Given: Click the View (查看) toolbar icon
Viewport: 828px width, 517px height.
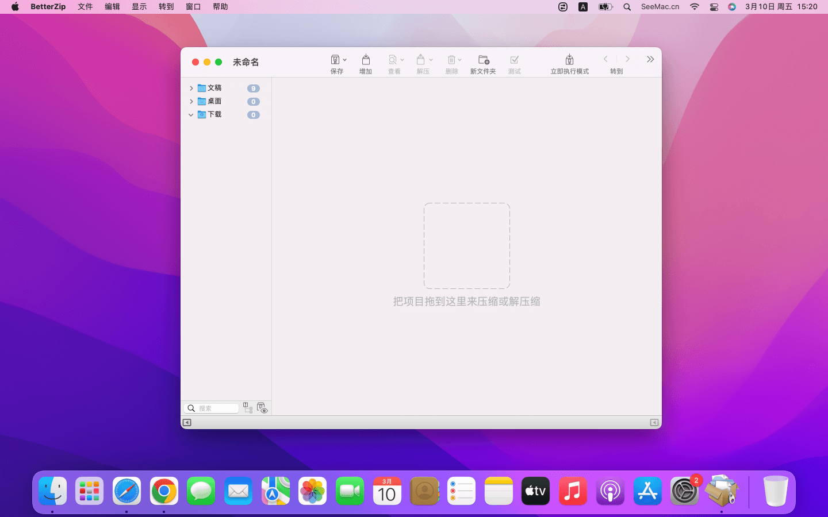Looking at the screenshot, I should [x=392, y=60].
